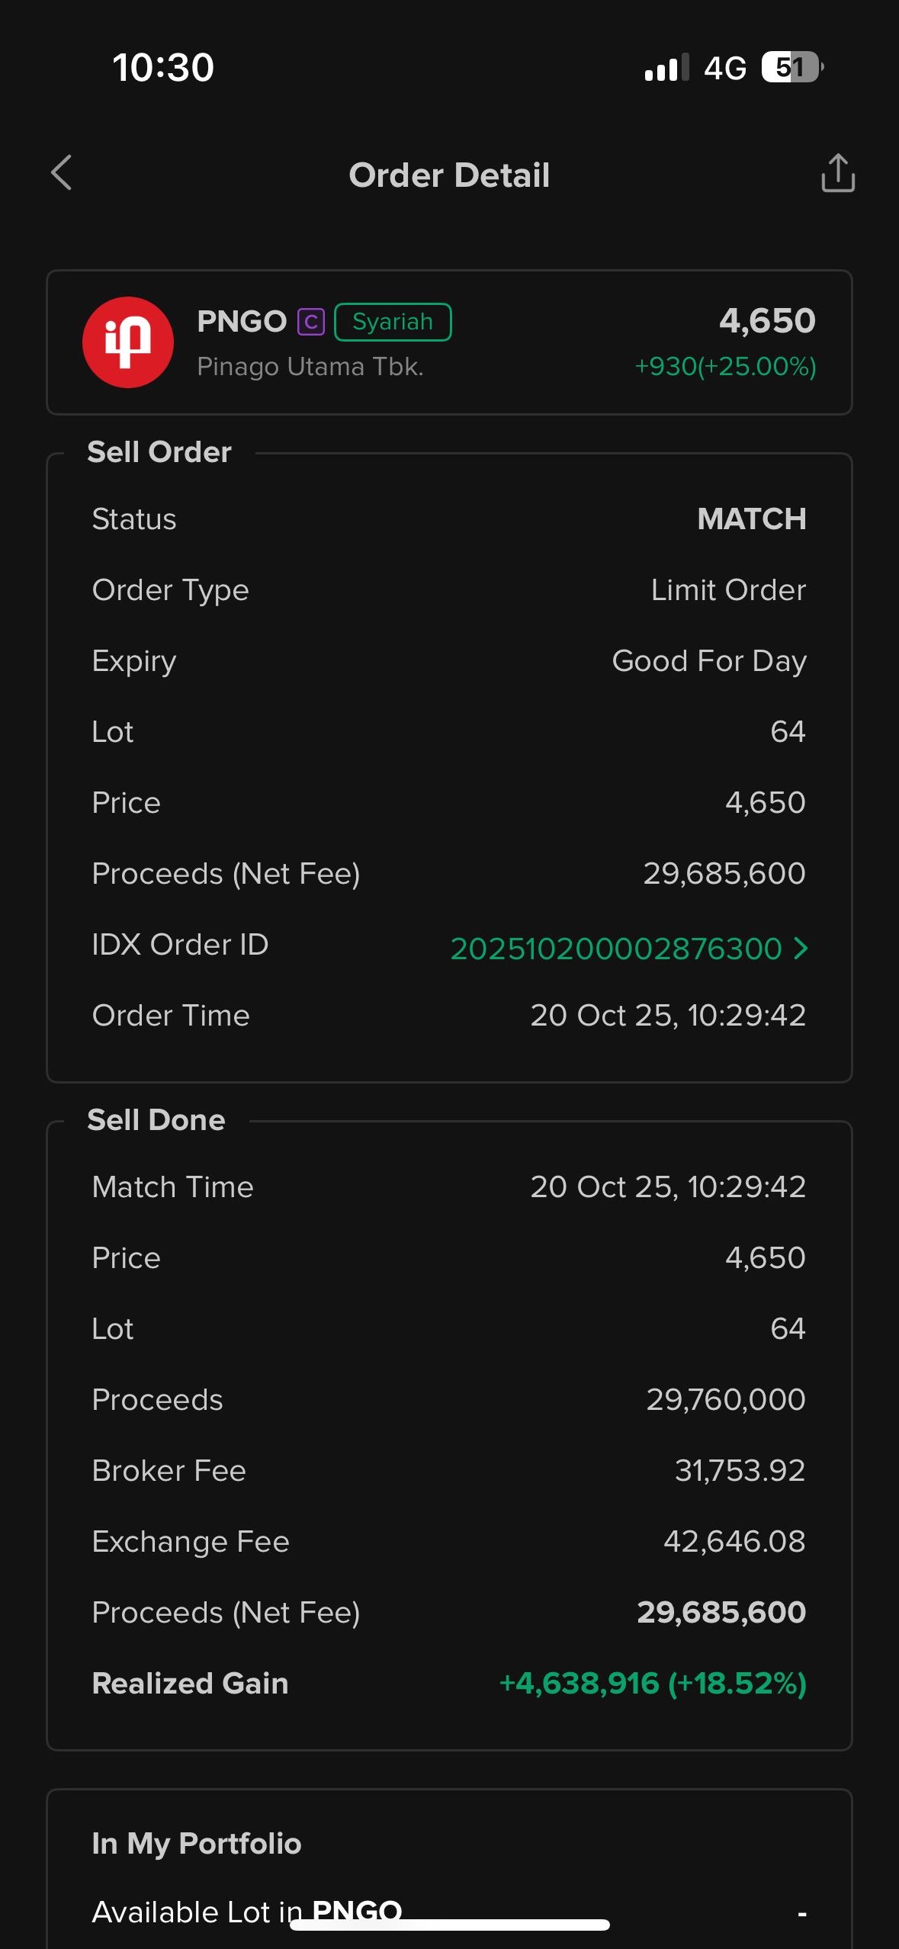Tap the Order Detail page title
Image resolution: width=899 pixels, height=1949 pixels.
coord(449,175)
